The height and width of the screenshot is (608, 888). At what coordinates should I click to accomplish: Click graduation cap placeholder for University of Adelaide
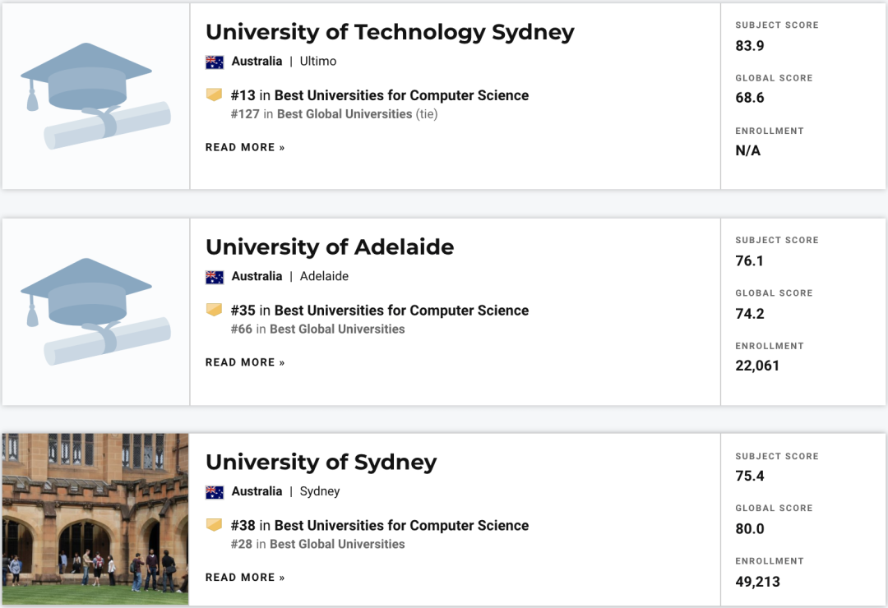click(95, 311)
